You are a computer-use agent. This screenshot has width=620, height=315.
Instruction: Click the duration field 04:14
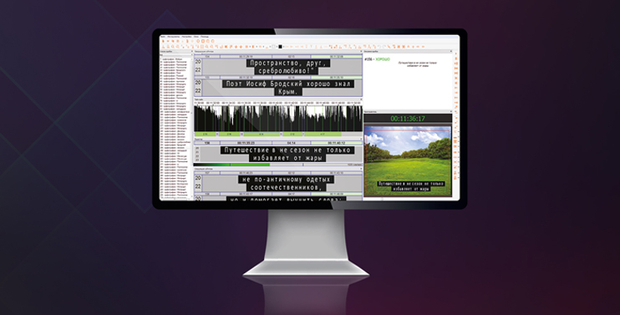pyautogui.click(x=291, y=143)
